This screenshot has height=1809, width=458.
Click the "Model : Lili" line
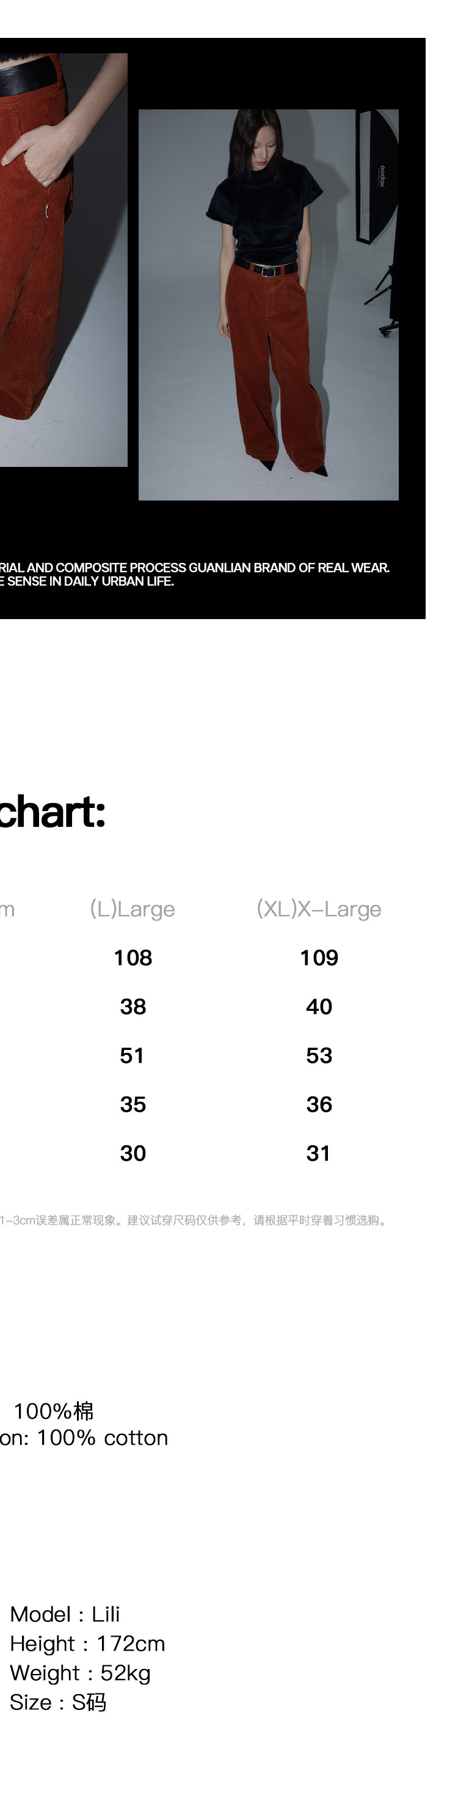[x=65, y=1614]
